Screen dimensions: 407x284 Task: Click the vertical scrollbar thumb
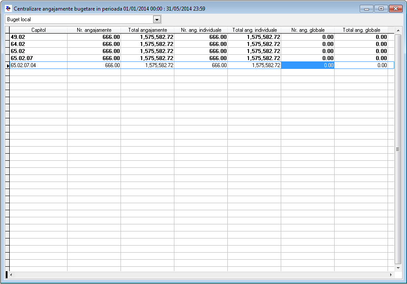click(398, 149)
